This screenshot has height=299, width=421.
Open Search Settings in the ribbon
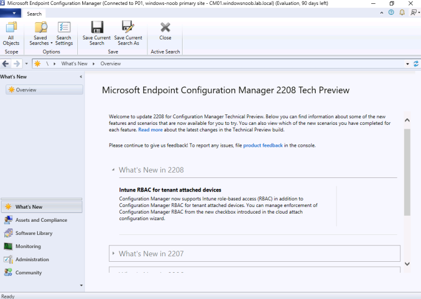(x=64, y=34)
